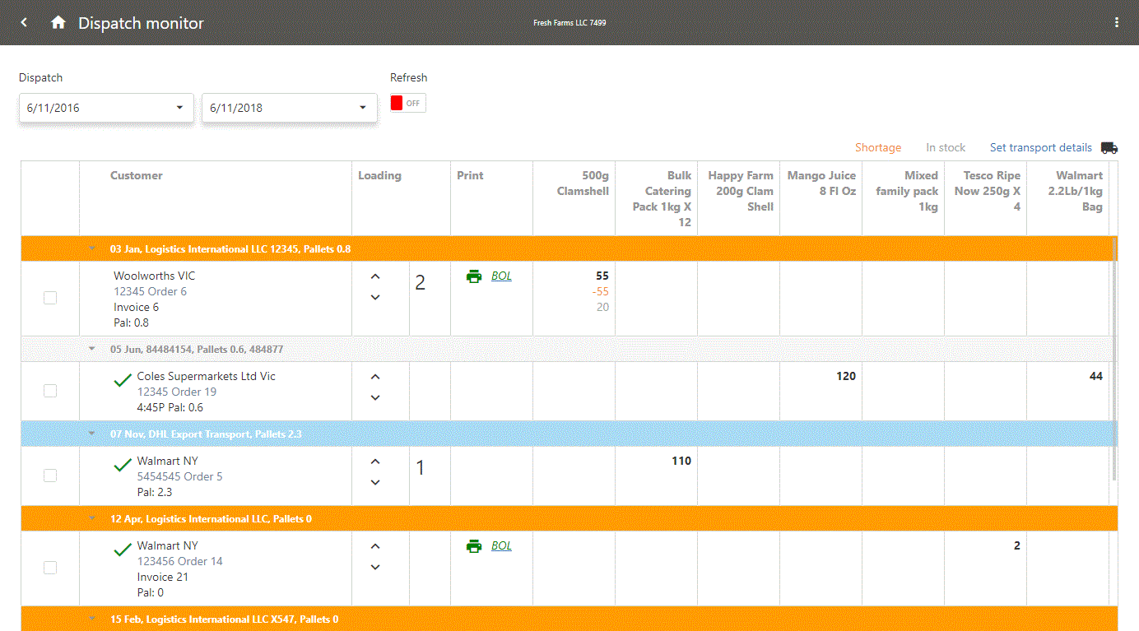
Task: Tick checkbox for Walmart NY Order 14
Action: tap(50, 568)
